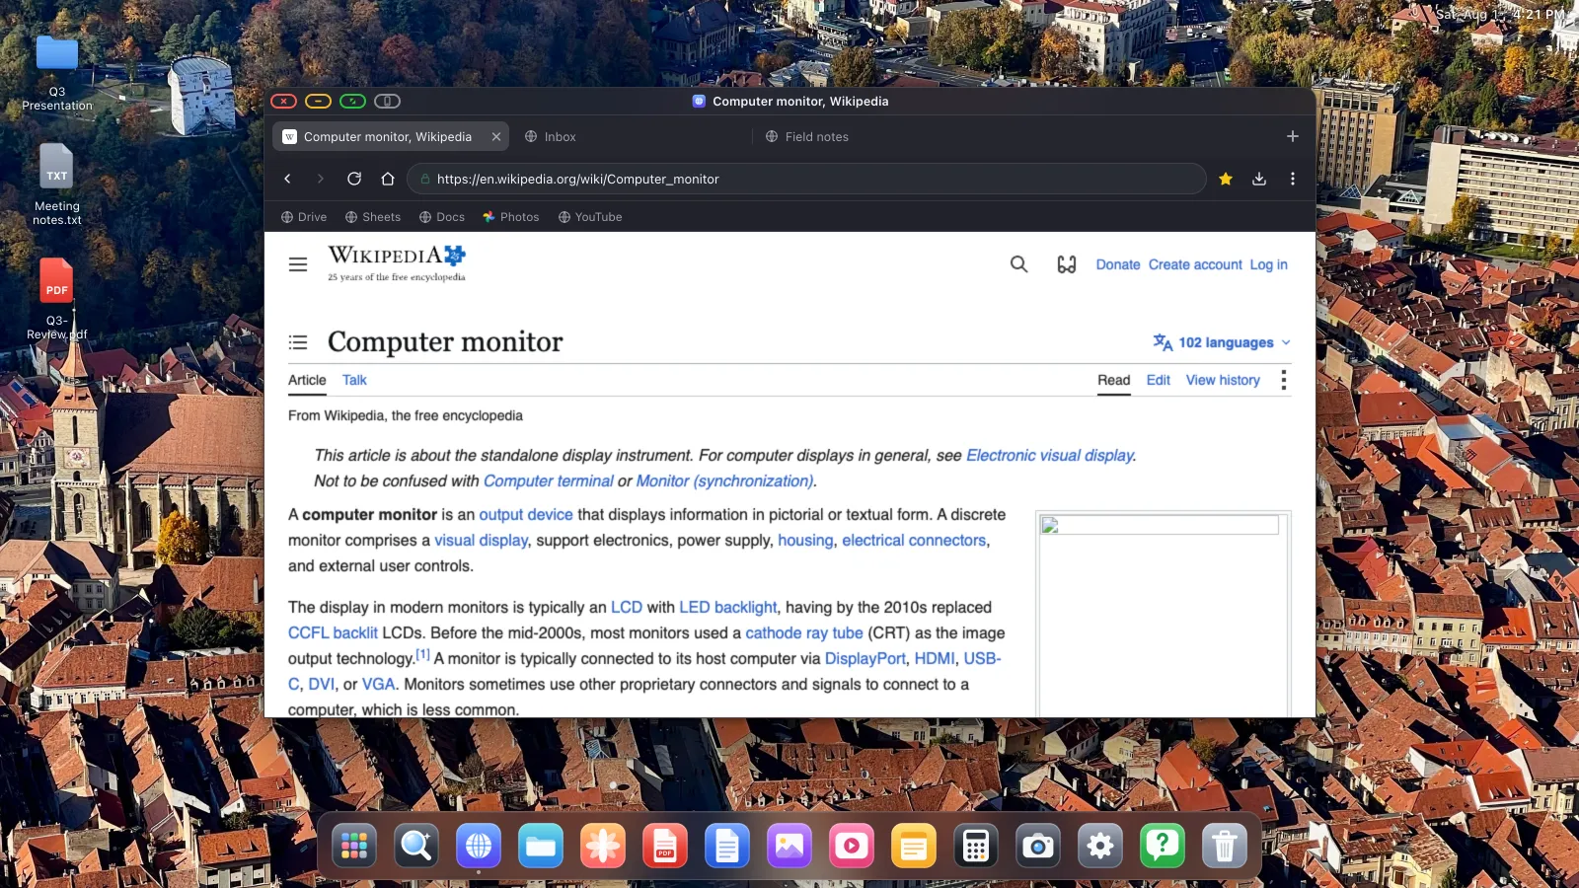Image resolution: width=1579 pixels, height=888 pixels.
Task: Select the Read view tab
Action: [1114, 380]
